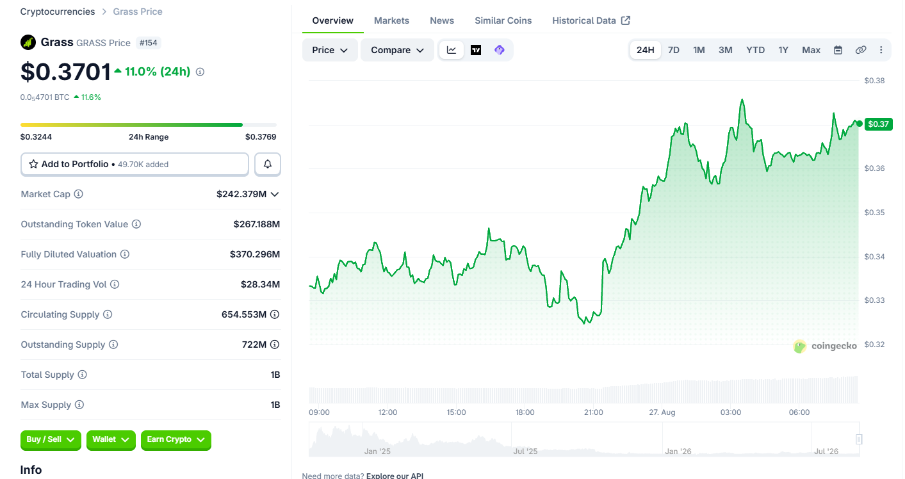The height and width of the screenshot is (479, 905).
Task: Open the calendar date range picker
Action: [x=838, y=50]
